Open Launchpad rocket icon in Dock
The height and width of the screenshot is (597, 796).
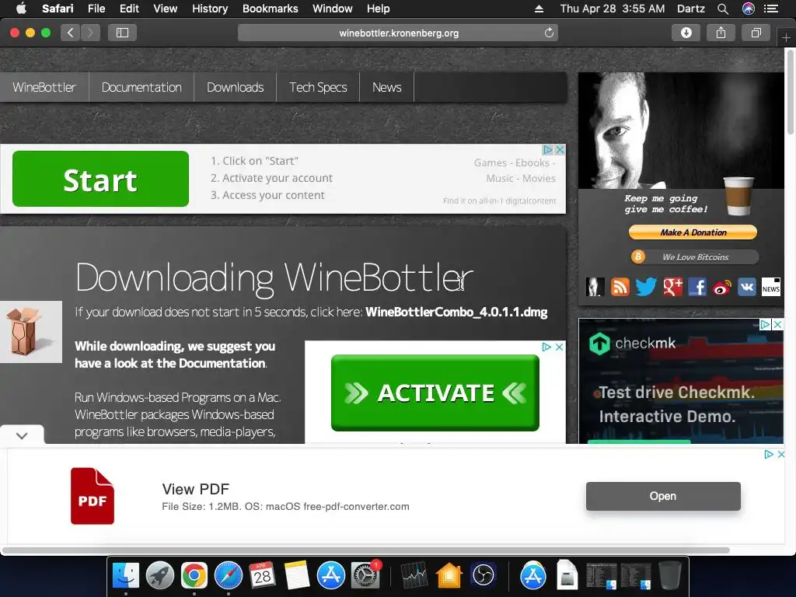pyautogui.click(x=160, y=576)
